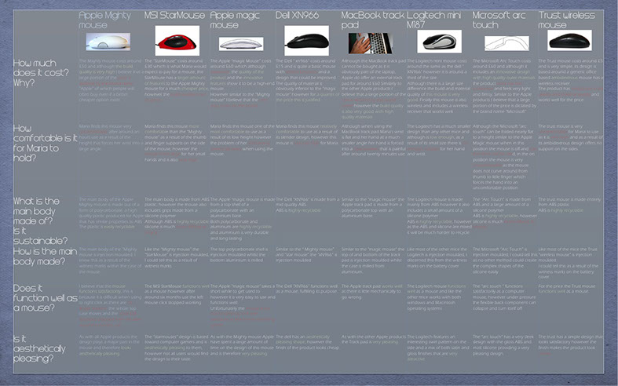The image size is (618, 386).
Task: Click the Apple Mighty mouse product image
Action: tap(108, 42)
